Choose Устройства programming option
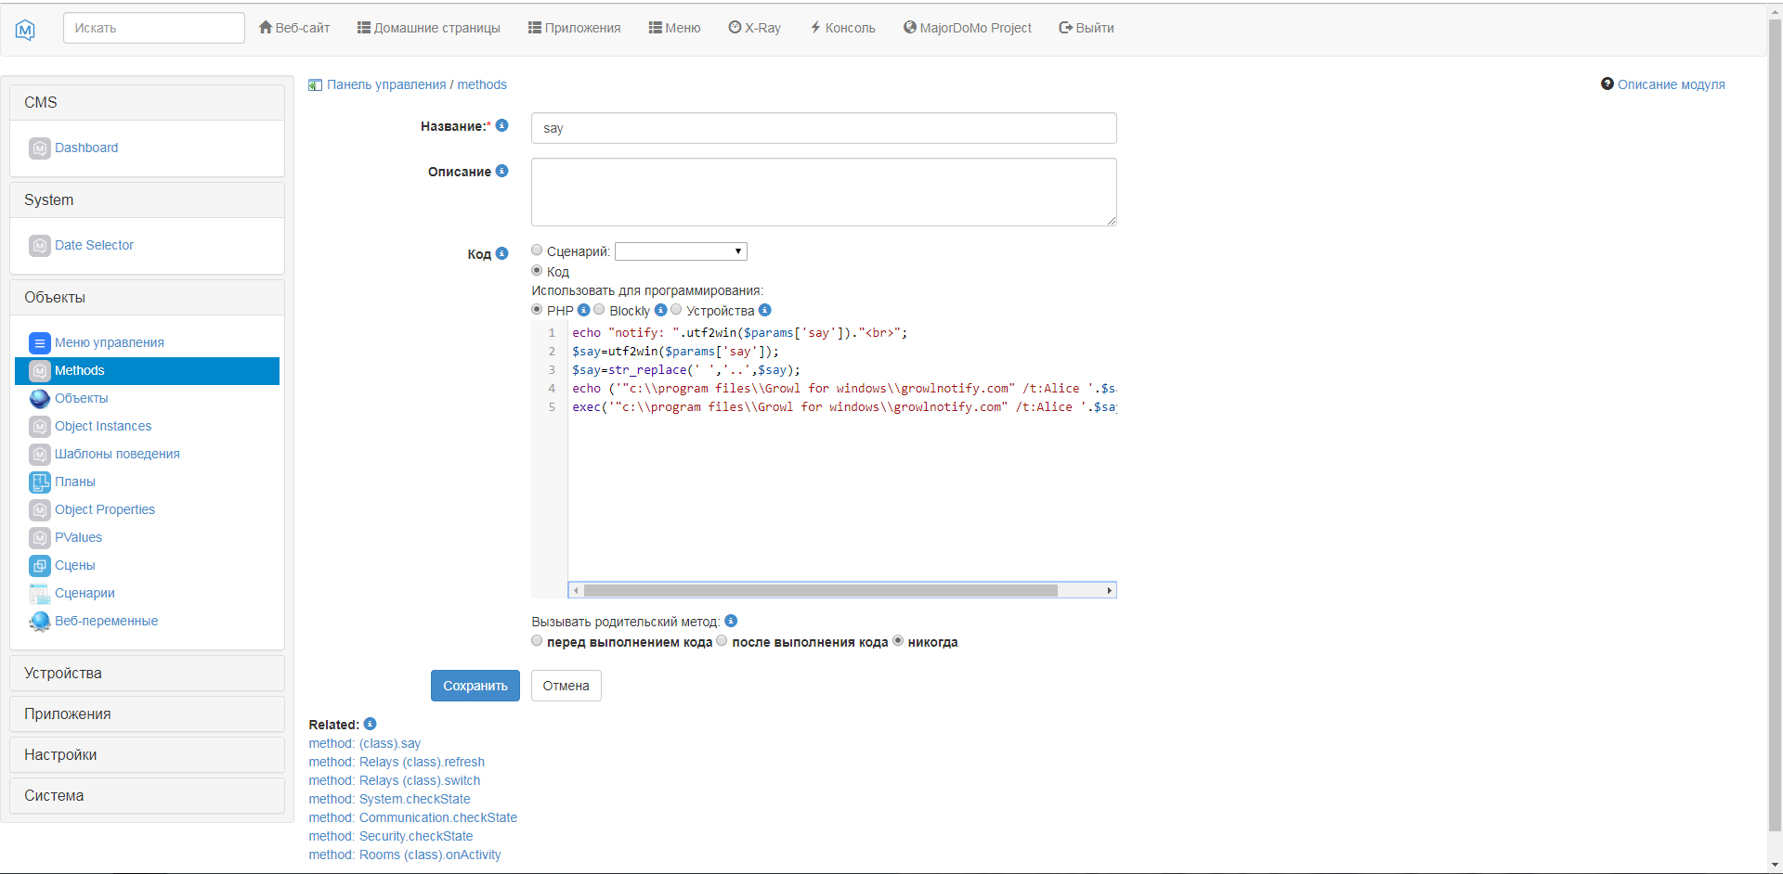 point(676,309)
